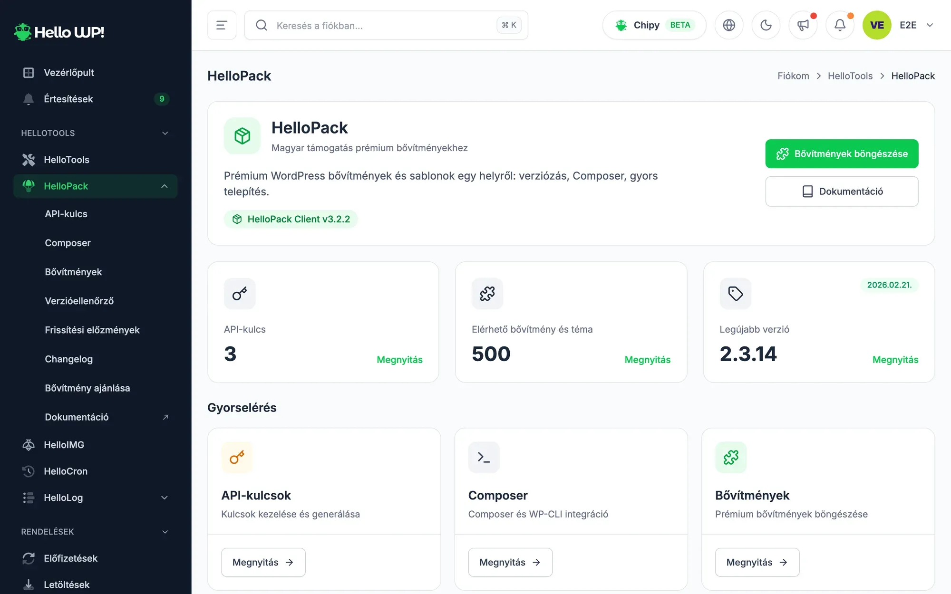
Task: Collapse the RENDELÉSEK section chevron
Action: click(x=165, y=532)
